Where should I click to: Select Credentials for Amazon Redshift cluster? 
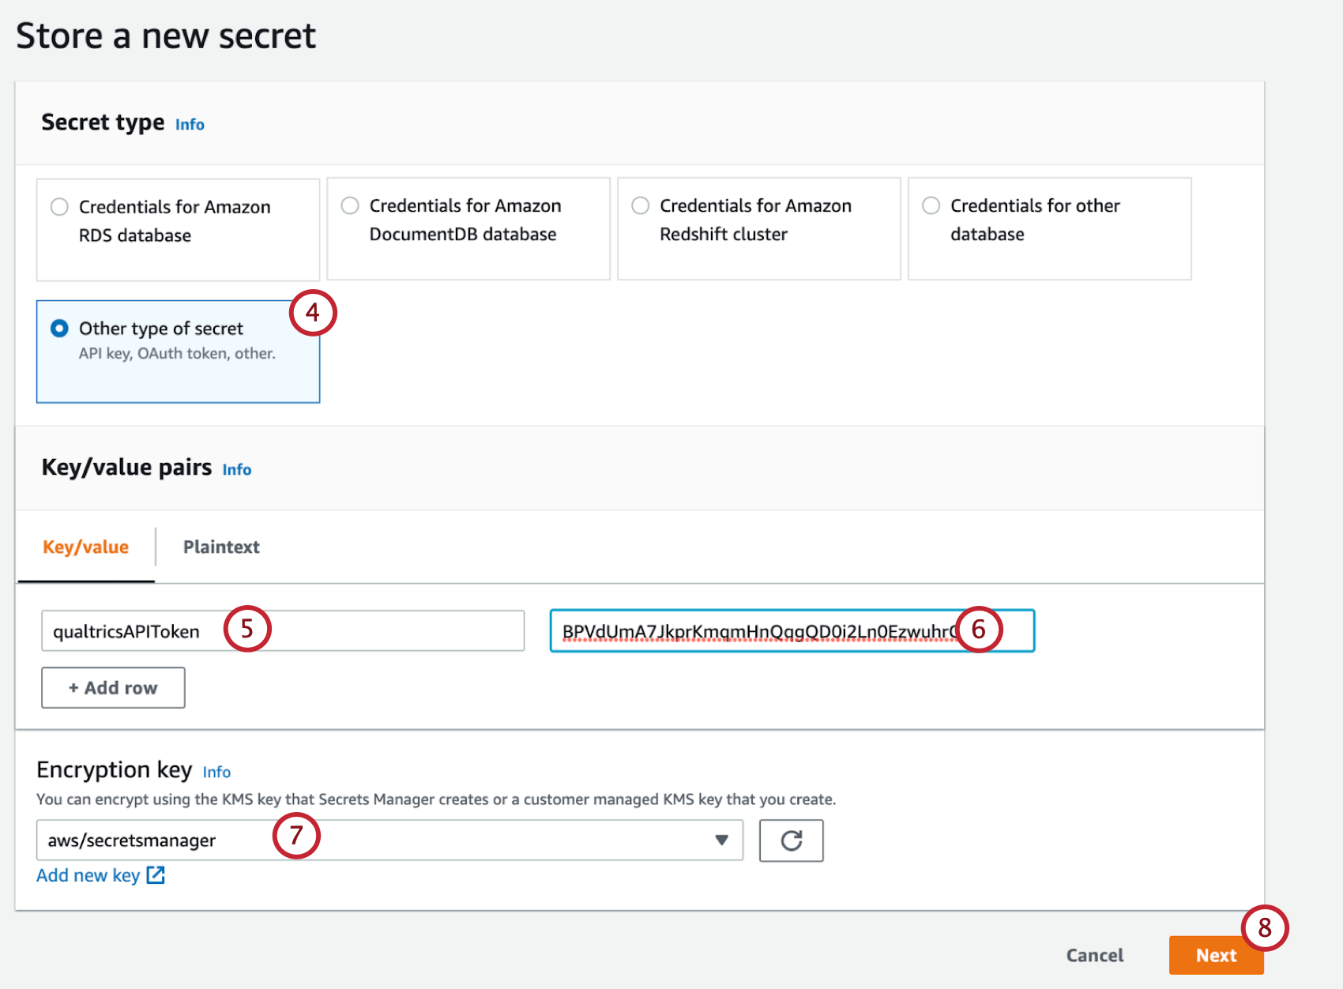(x=640, y=205)
